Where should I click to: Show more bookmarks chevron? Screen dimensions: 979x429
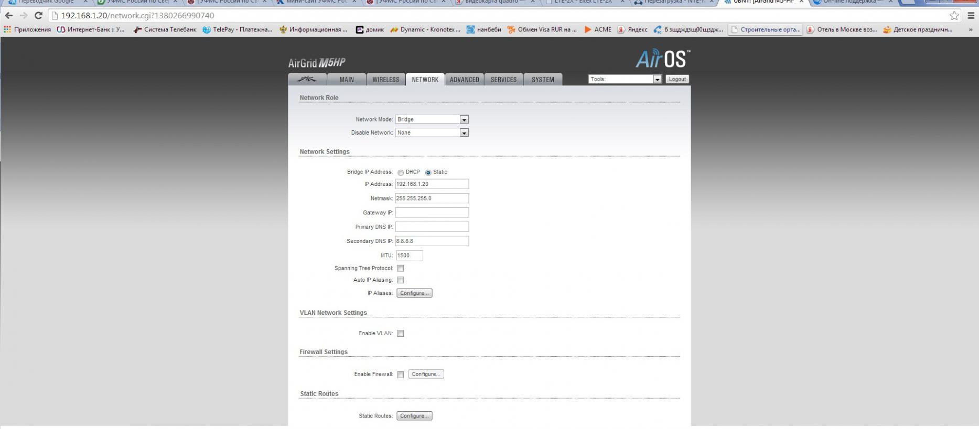click(970, 30)
